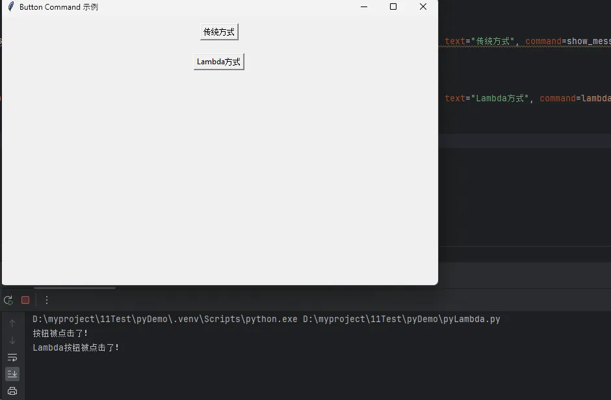Viewport: 611px width, 400px height.
Task: Close the Button Command 示例 window
Action: click(423, 6)
